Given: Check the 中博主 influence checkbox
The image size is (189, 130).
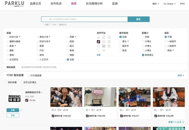Looking at the screenshot, I should point(143,46).
